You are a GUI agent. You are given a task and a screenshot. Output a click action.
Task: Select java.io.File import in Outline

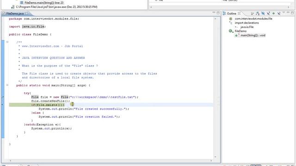pos(247,27)
